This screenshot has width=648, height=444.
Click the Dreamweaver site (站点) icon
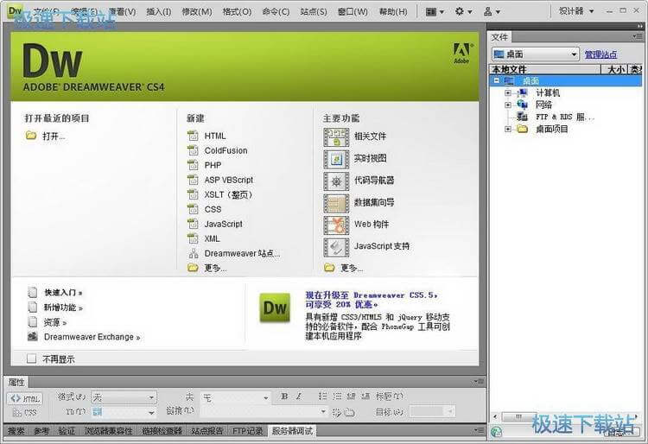click(193, 254)
